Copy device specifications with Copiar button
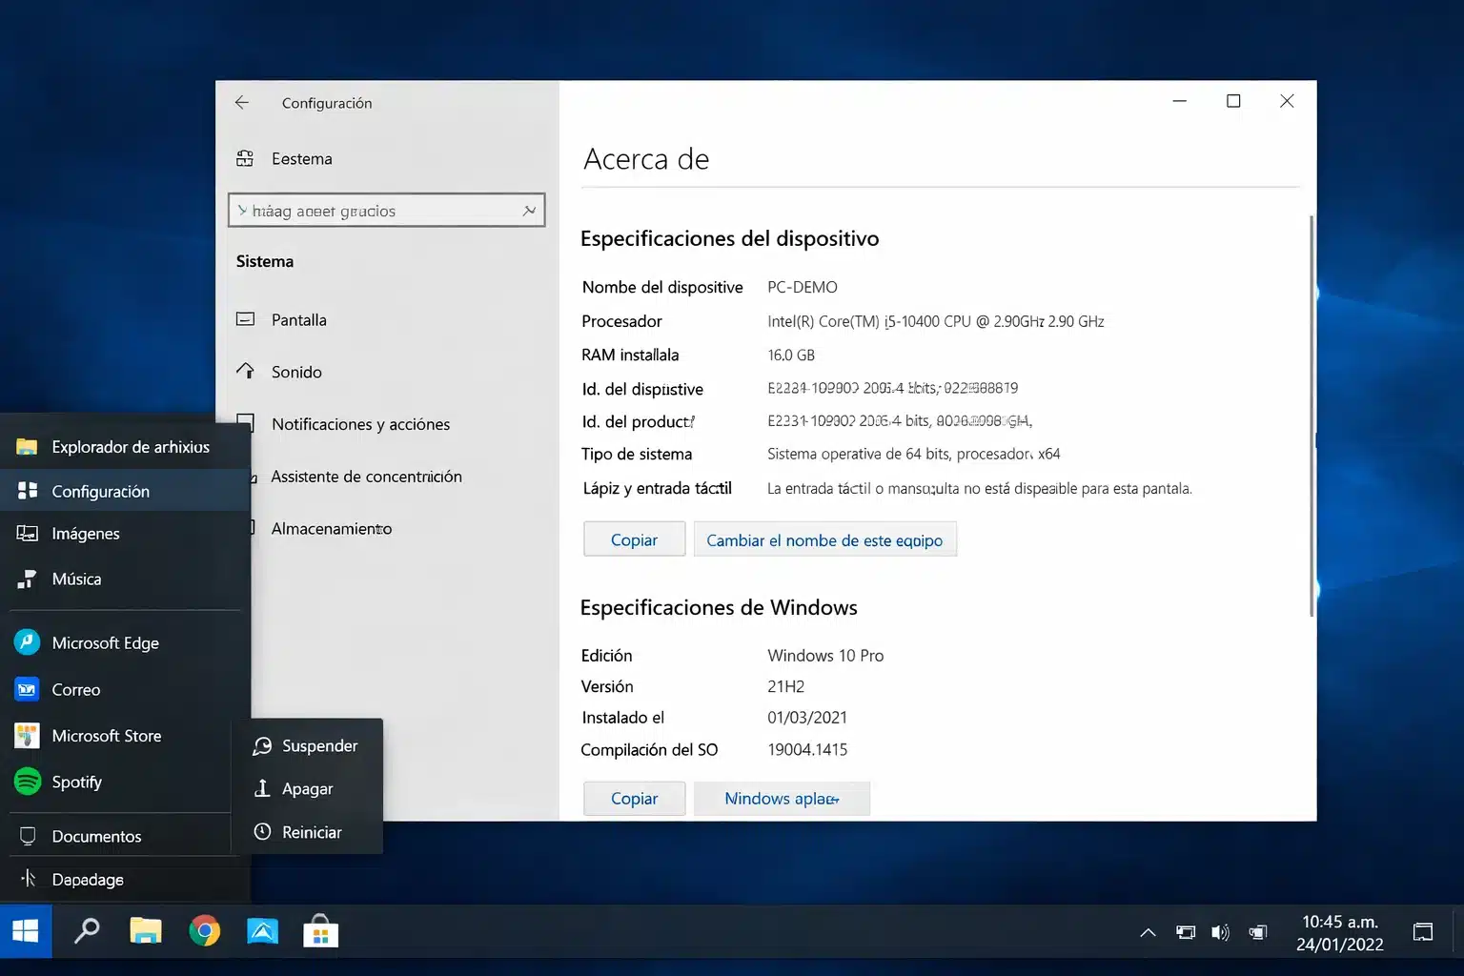The width and height of the screenshot is (1464, 976). 634,539
